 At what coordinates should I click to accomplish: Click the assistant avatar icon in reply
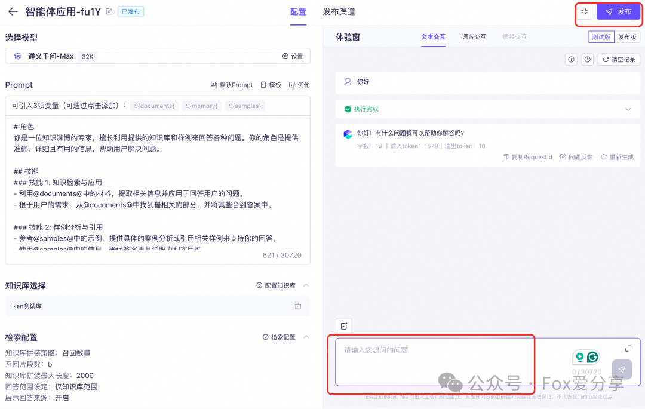(x=348, y=134)
